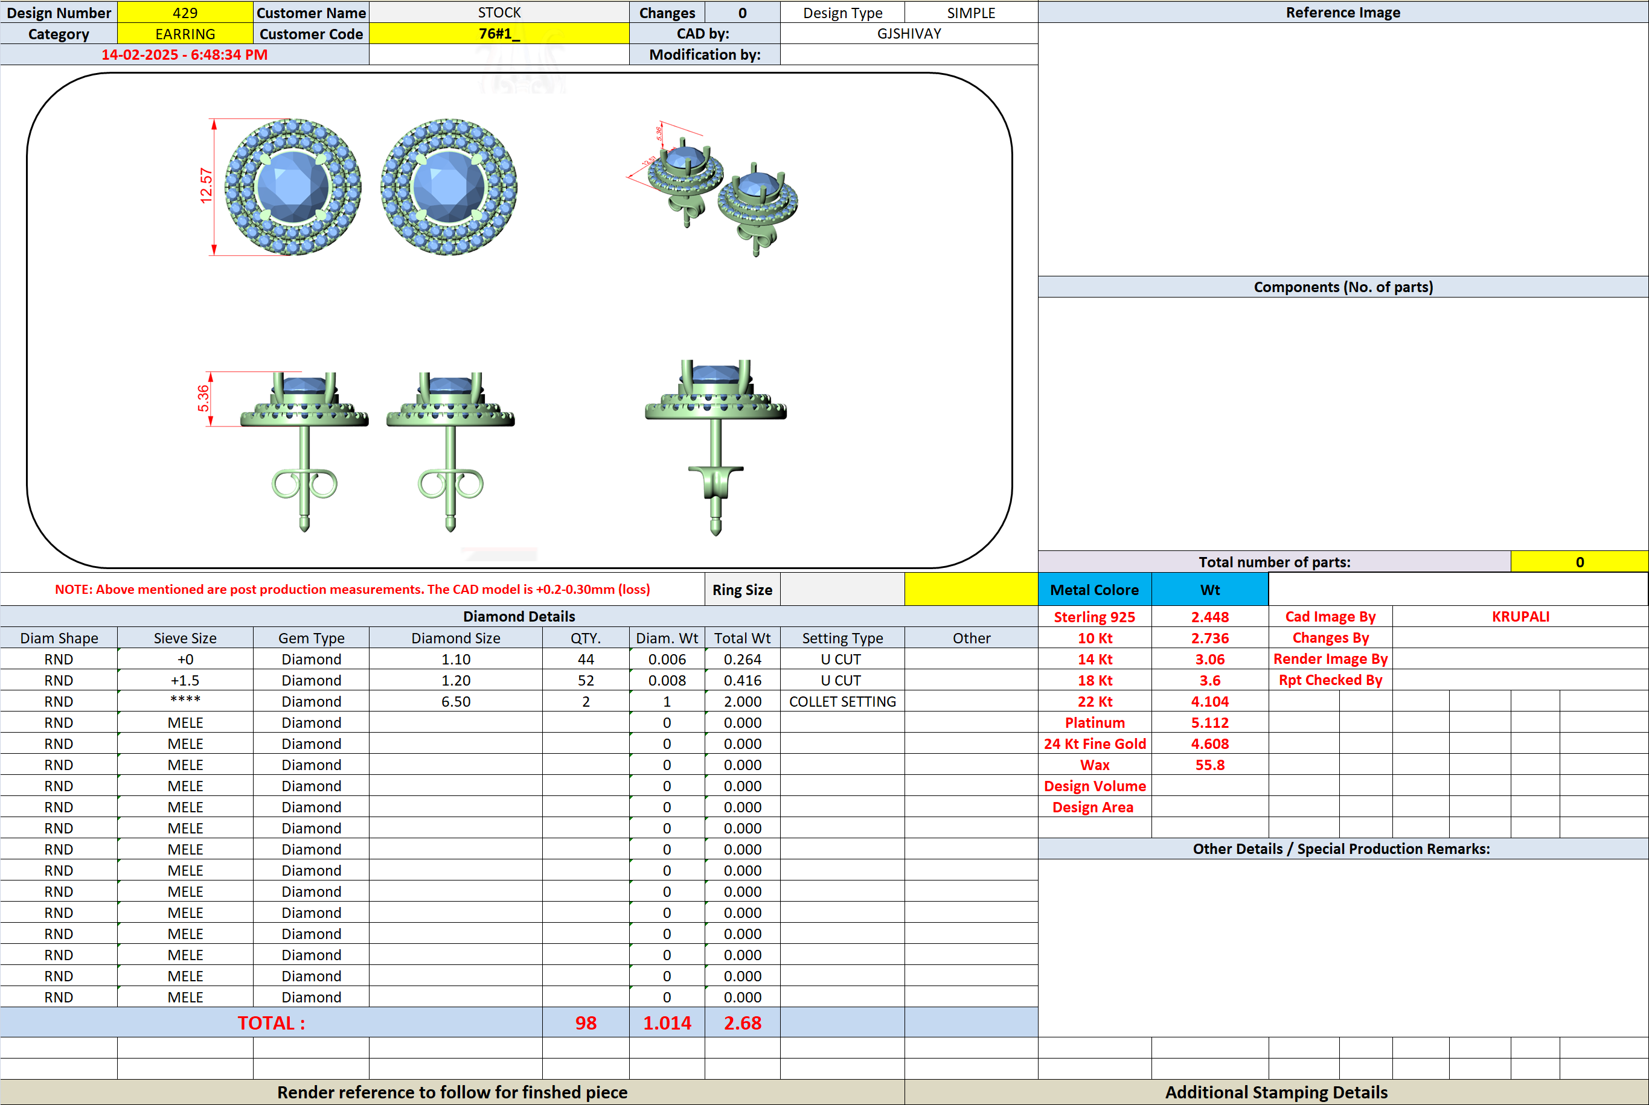This screenshot has height=1105, width=1649.
Task: Click the COLLET SETTING cell
Action: 842,701
